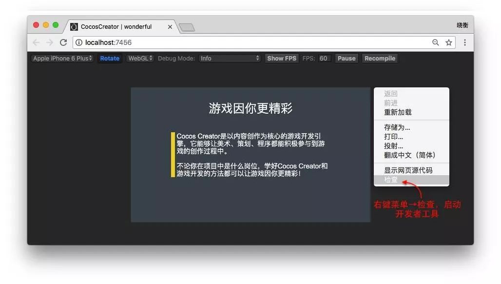This screenshot has width=501, height=284.
Task: Close the CocosCreator | wonderful tab
Action: point(170,27)
